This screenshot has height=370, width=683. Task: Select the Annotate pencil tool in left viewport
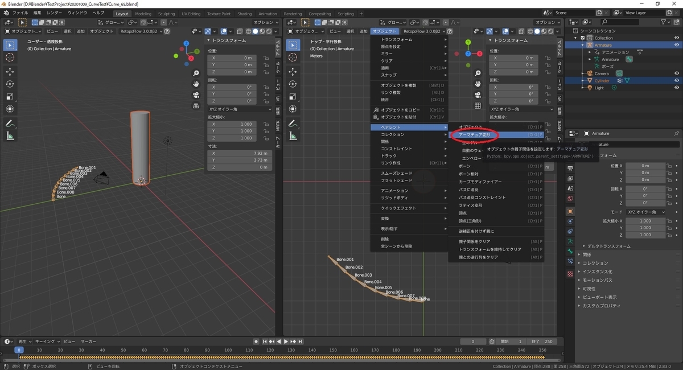(x=10, y=124)
